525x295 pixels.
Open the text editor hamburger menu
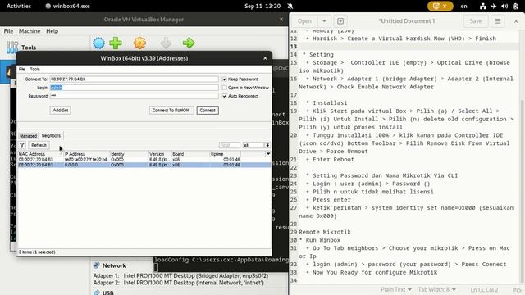(498, 21)
